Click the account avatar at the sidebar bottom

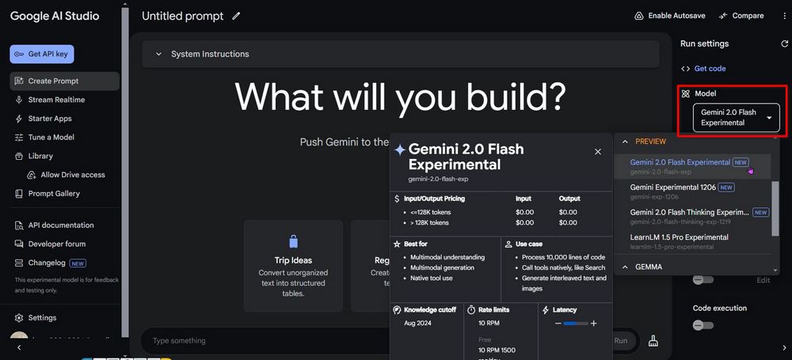[x=19, y=337]
